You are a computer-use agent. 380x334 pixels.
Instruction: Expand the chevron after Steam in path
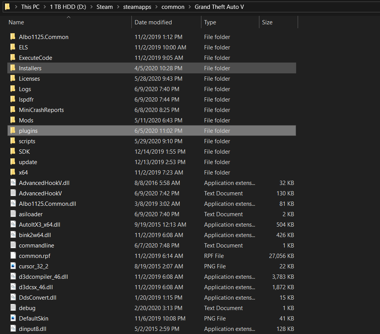click(118, 7)
